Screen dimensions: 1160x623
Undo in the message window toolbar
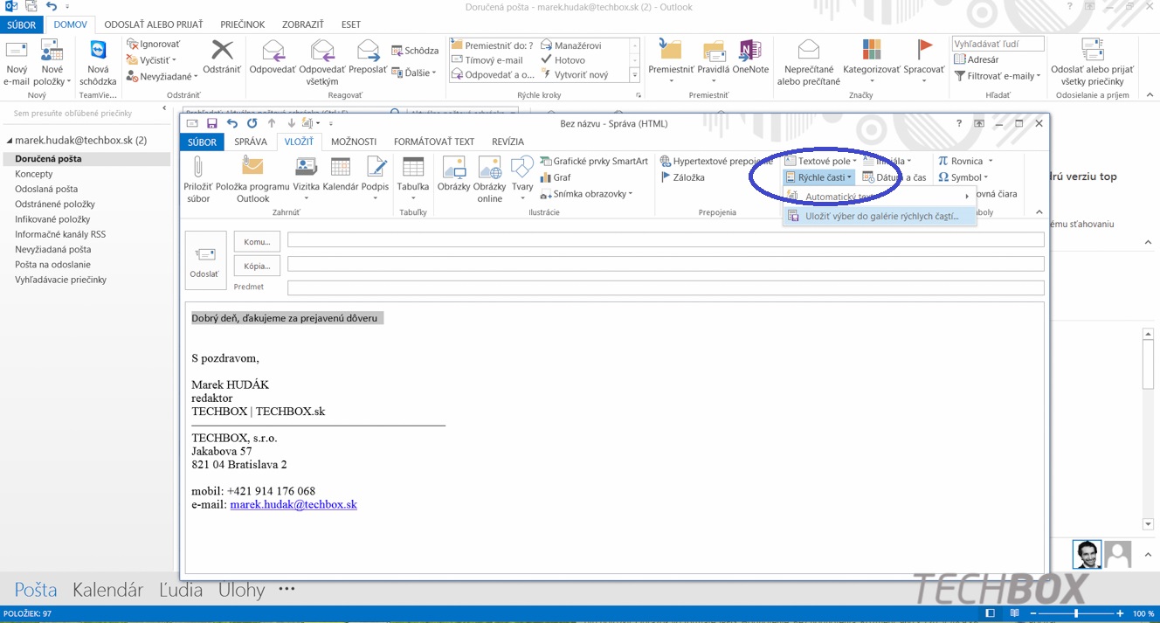232,124
